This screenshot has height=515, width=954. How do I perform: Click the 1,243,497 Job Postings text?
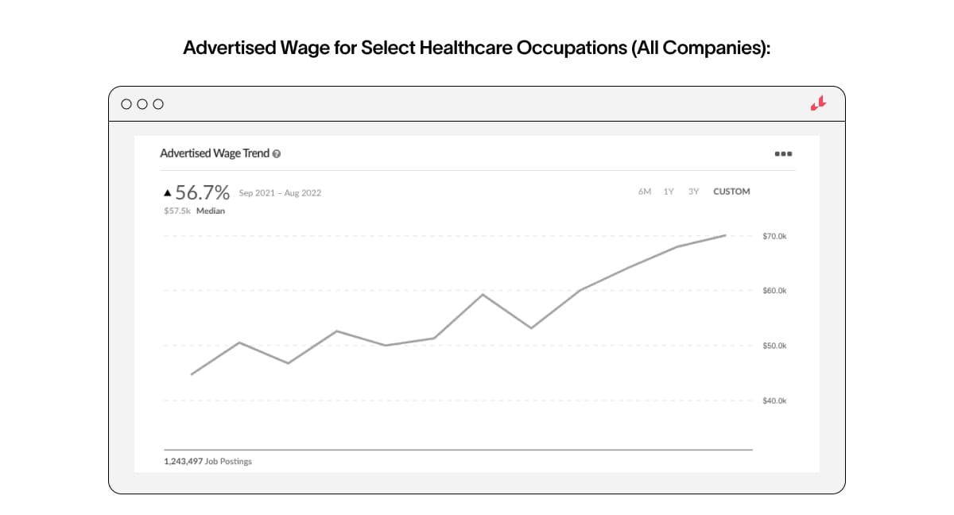[207, 462]
